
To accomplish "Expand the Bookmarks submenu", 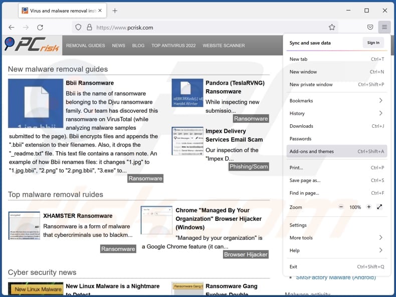I will 336,101.
